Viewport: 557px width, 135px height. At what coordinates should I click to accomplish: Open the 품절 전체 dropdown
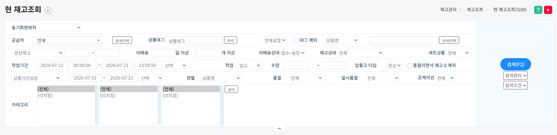(306, 78)
